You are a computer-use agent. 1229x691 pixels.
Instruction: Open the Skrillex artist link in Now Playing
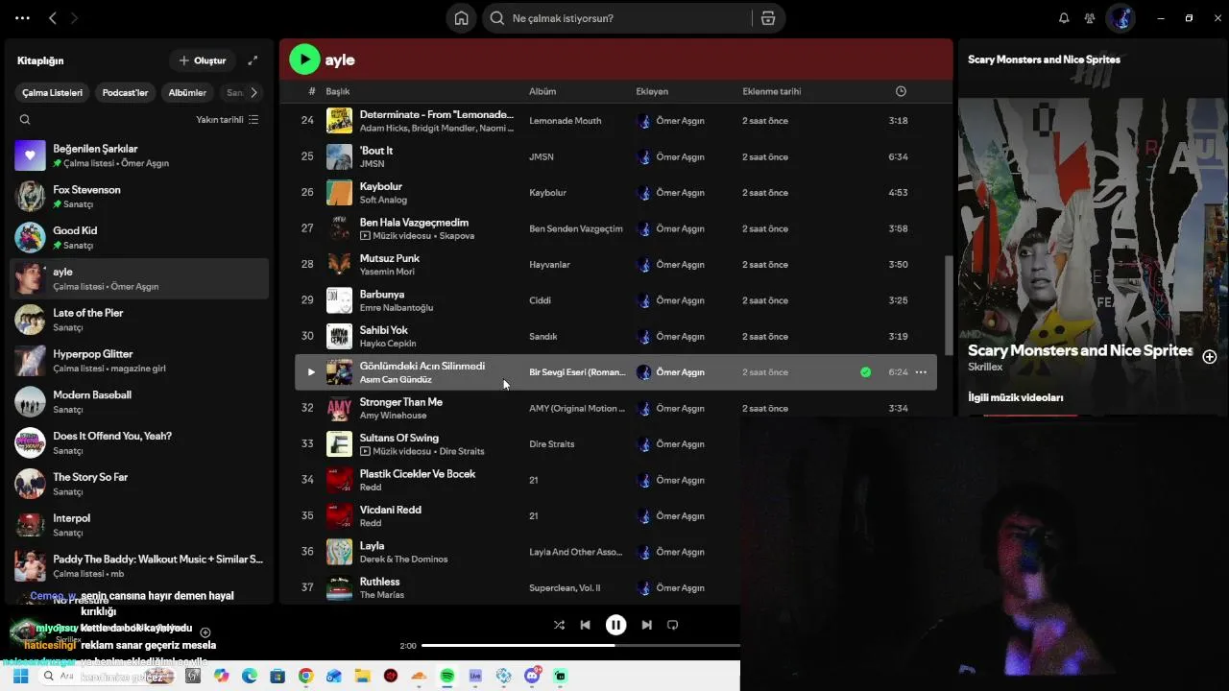point(985,368)
